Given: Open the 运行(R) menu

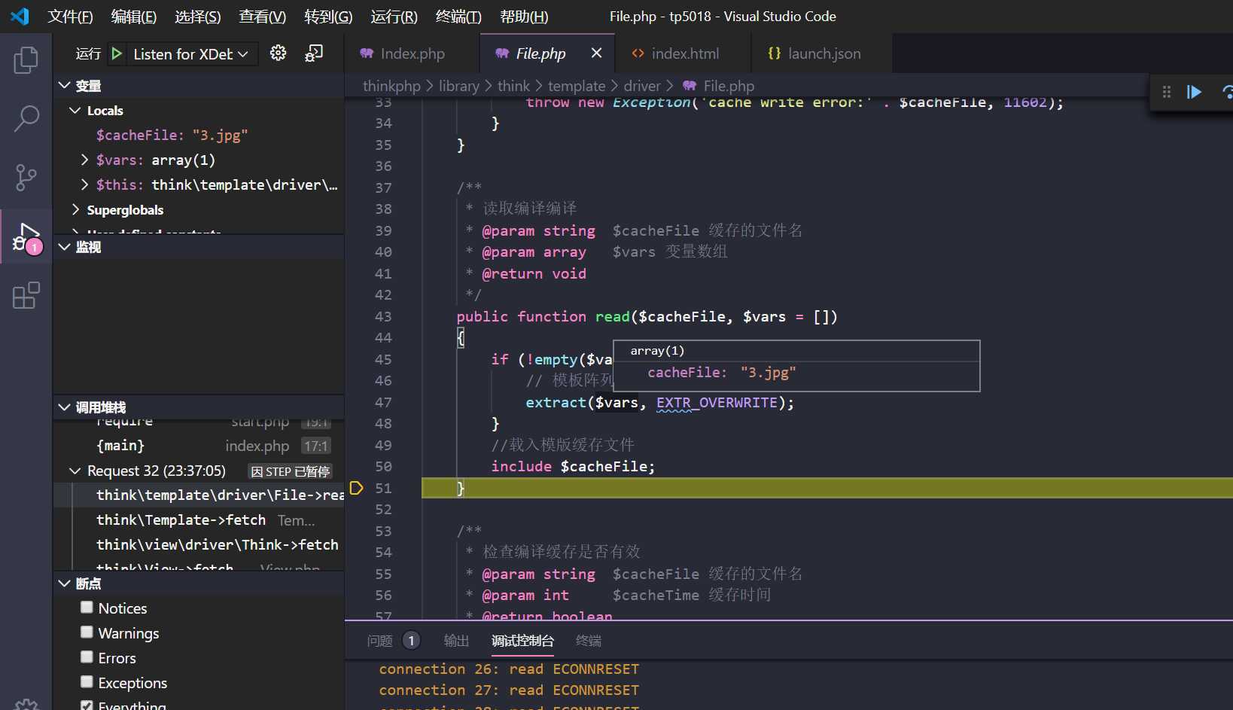Looking at the screenshot, I should click(394, 16).
